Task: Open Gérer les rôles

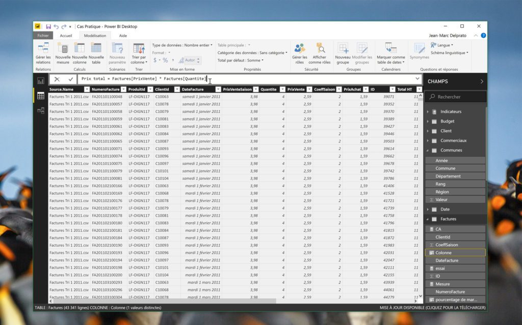Action: (x=300, y=53)
